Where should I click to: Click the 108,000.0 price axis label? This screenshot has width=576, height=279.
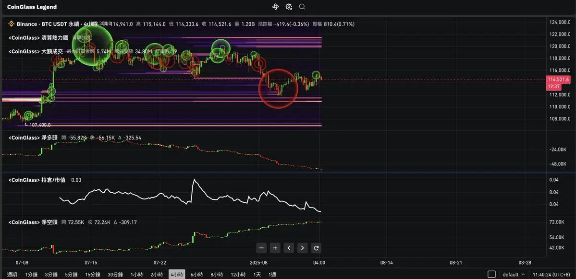point(560,119)
